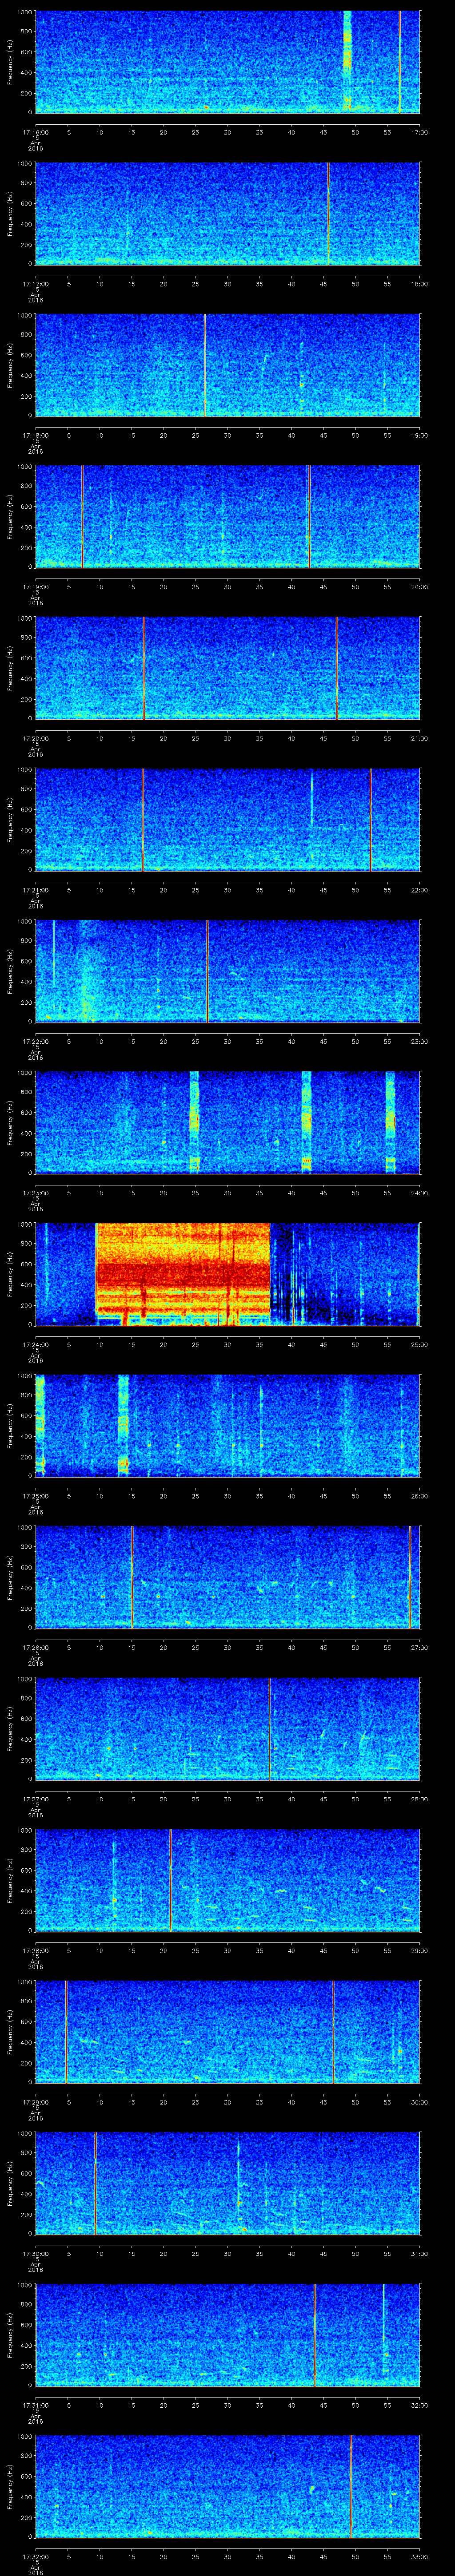455x2576 pixels.
Task: Click the burst near 25 s in the 17:23:00 spectrogram
Action: [194, 1122]
